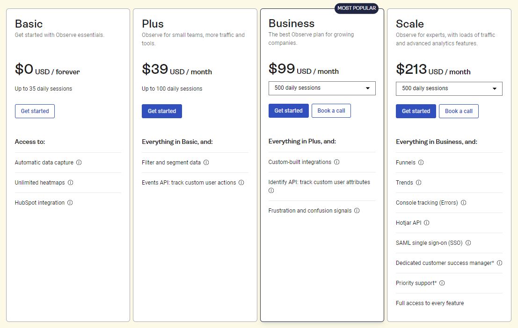This screenshot has width=518, height=328.
Task: Click the Hotjar API info icon
Action: [426, 223]
